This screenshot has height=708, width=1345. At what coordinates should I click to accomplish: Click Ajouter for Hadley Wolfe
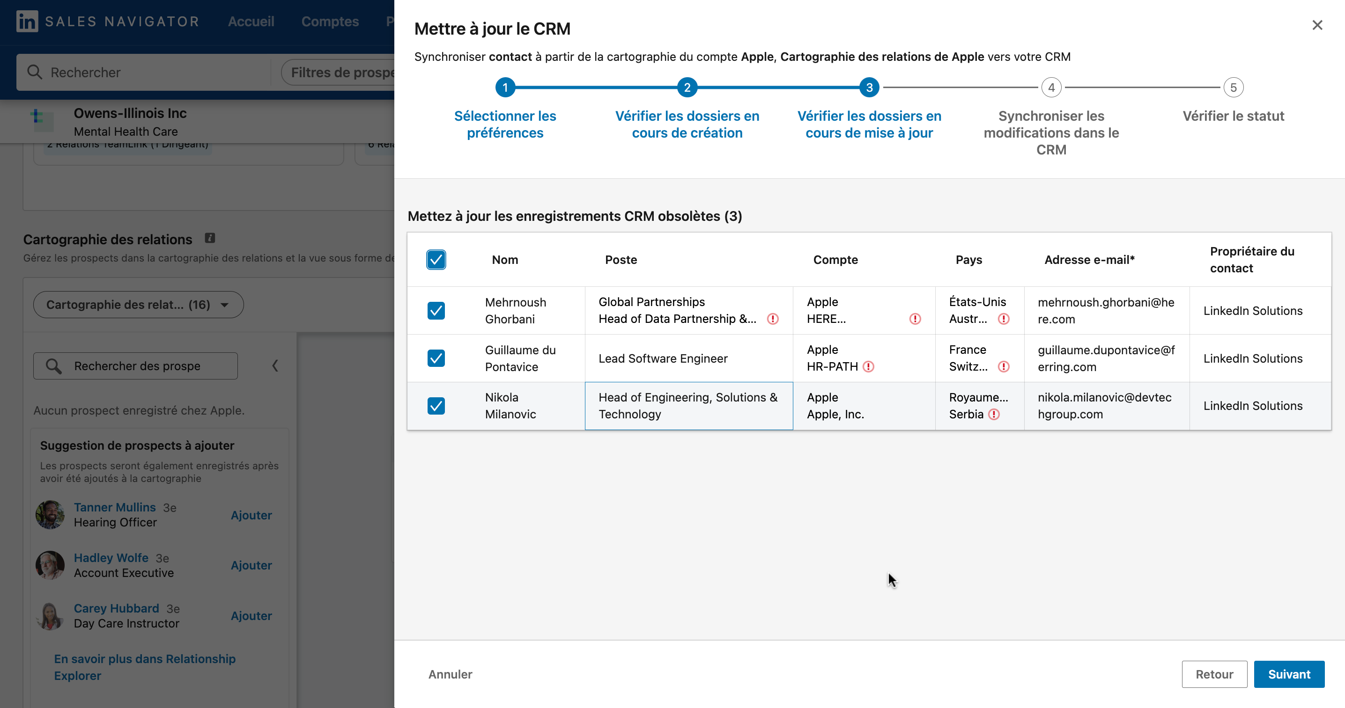point(251,565)
